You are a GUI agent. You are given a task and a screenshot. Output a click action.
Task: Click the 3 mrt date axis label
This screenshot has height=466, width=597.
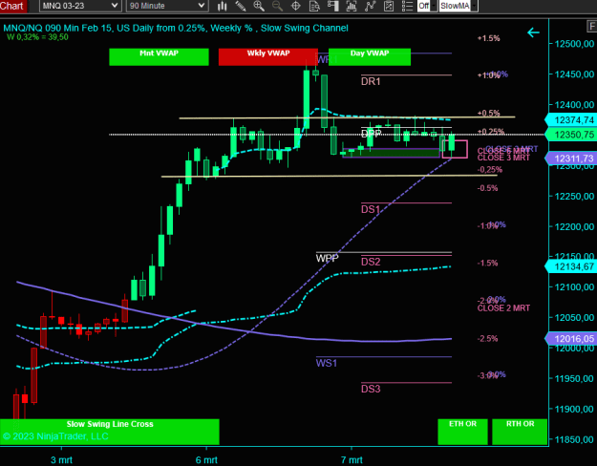(61, 460)
